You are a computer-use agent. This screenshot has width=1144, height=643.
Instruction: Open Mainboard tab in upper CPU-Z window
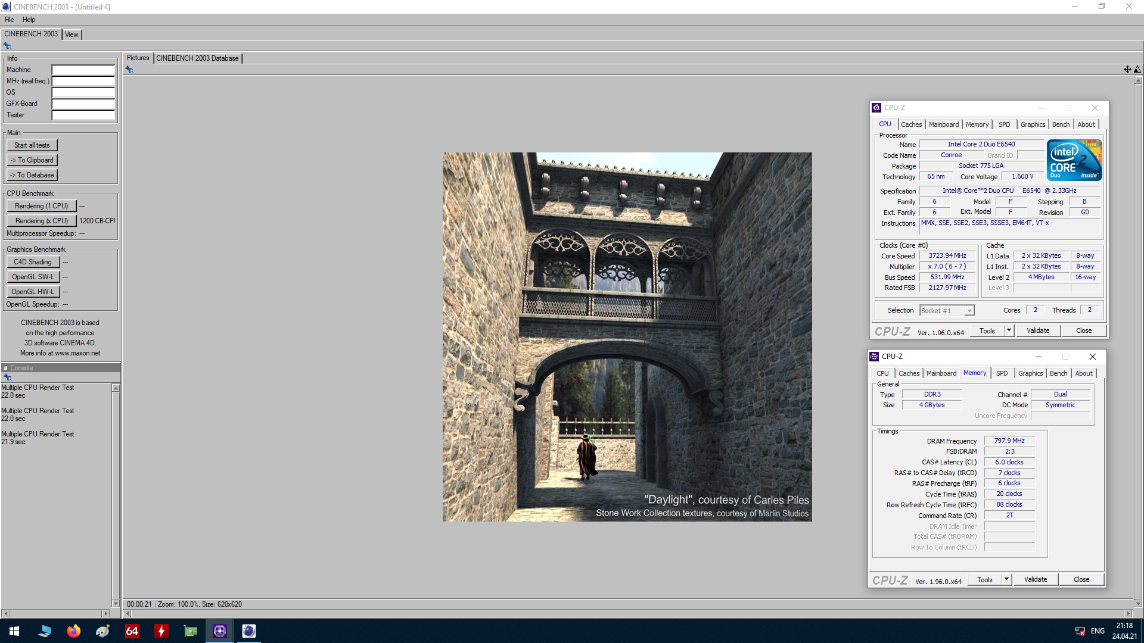[x=944, y=124]
